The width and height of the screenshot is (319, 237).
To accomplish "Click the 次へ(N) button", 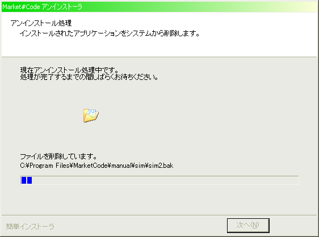I will pyautogui.click(x=248, y=226).
